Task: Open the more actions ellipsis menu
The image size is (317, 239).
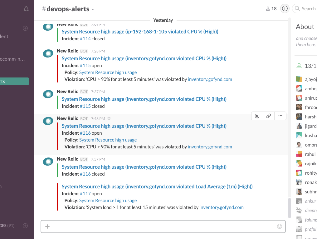Action: 280,116
